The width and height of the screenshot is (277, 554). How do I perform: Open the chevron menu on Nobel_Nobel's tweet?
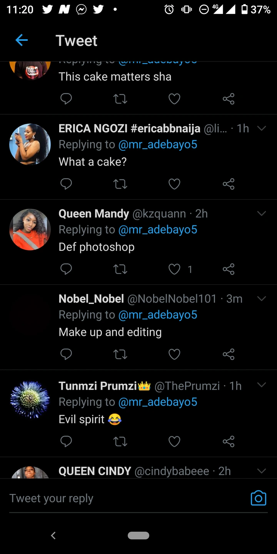pyautogui.click(x=262, y=299)
